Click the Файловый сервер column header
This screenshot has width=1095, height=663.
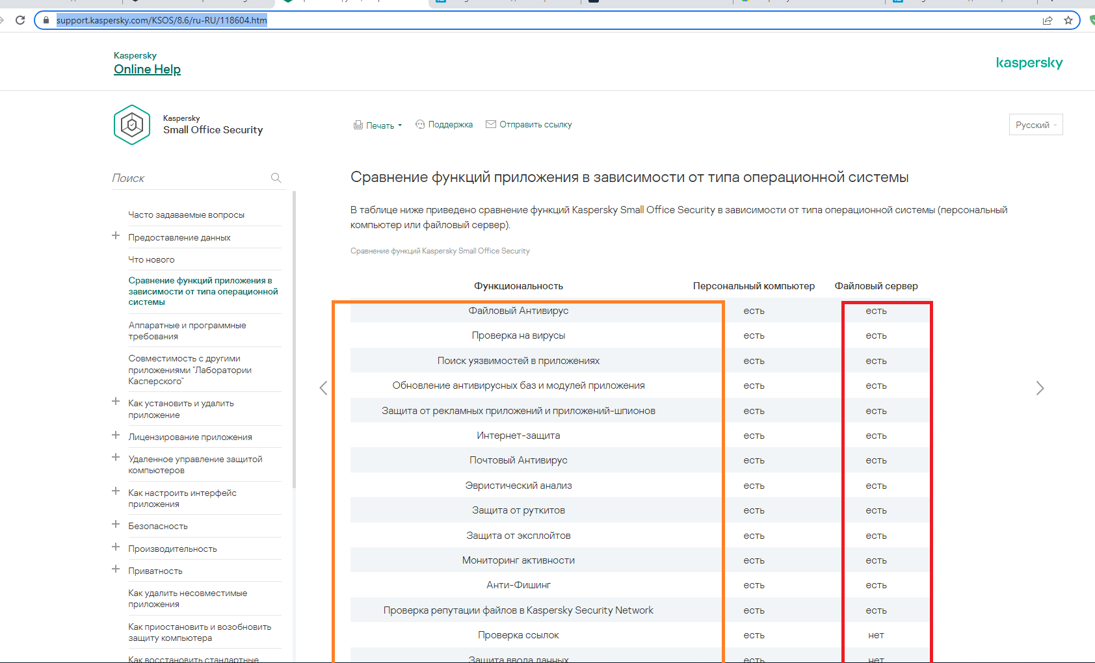tap(876, 286)
